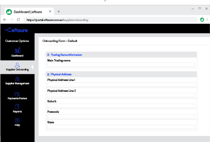This screenshot has height=142, width=210.
Task: Click the Reports sidebar label
Action: coord(17,112)
